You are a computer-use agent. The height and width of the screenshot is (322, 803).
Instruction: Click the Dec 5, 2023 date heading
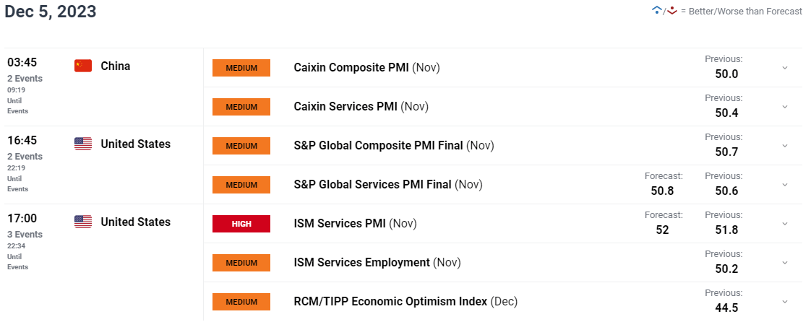(x=50, y=12)
